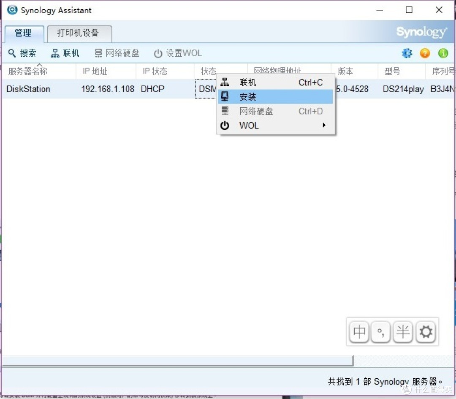Image resolution: width=456 pixels, height=399 pixels.
Task: Click the 序列号 column header
Action: click(x=440, y=71)
